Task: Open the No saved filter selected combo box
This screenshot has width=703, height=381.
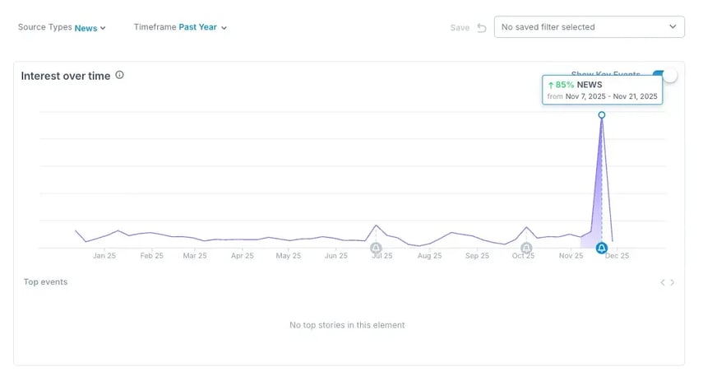Action: tap(589, 27)
